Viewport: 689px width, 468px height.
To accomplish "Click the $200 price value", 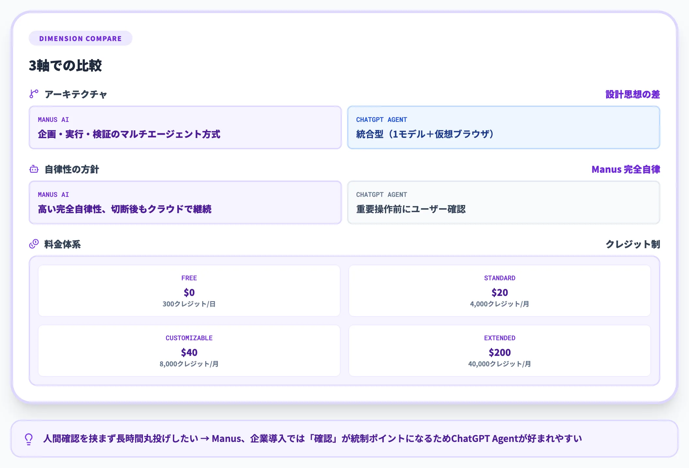I will point(500,352).
